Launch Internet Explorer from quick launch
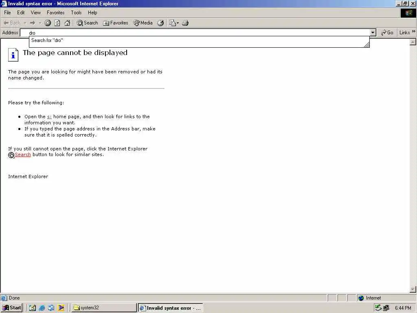Screen dimensions: 417x313 [42, 308]
